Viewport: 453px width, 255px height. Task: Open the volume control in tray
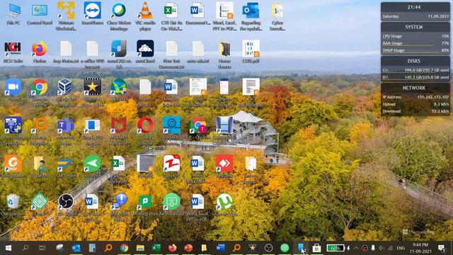[x=382, y=248]
